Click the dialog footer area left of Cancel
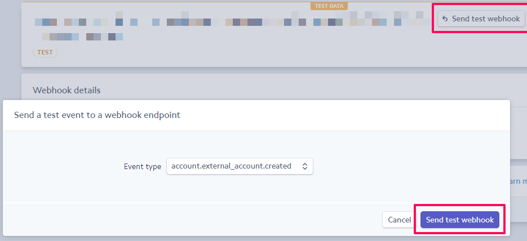527x241 pixels. pyautogui.click(x=192, y=220)
